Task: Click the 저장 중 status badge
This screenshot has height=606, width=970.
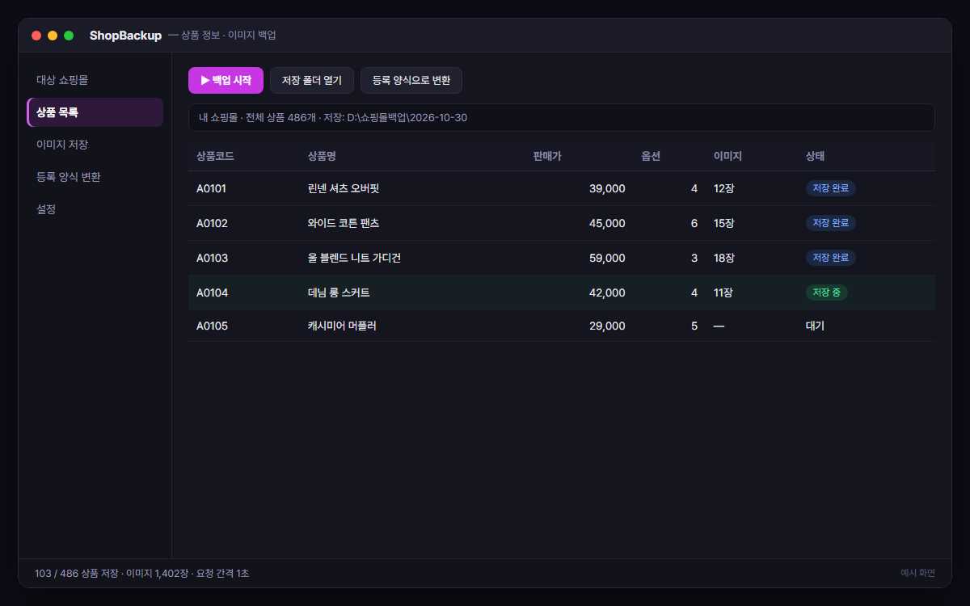Action: [826, 292]
